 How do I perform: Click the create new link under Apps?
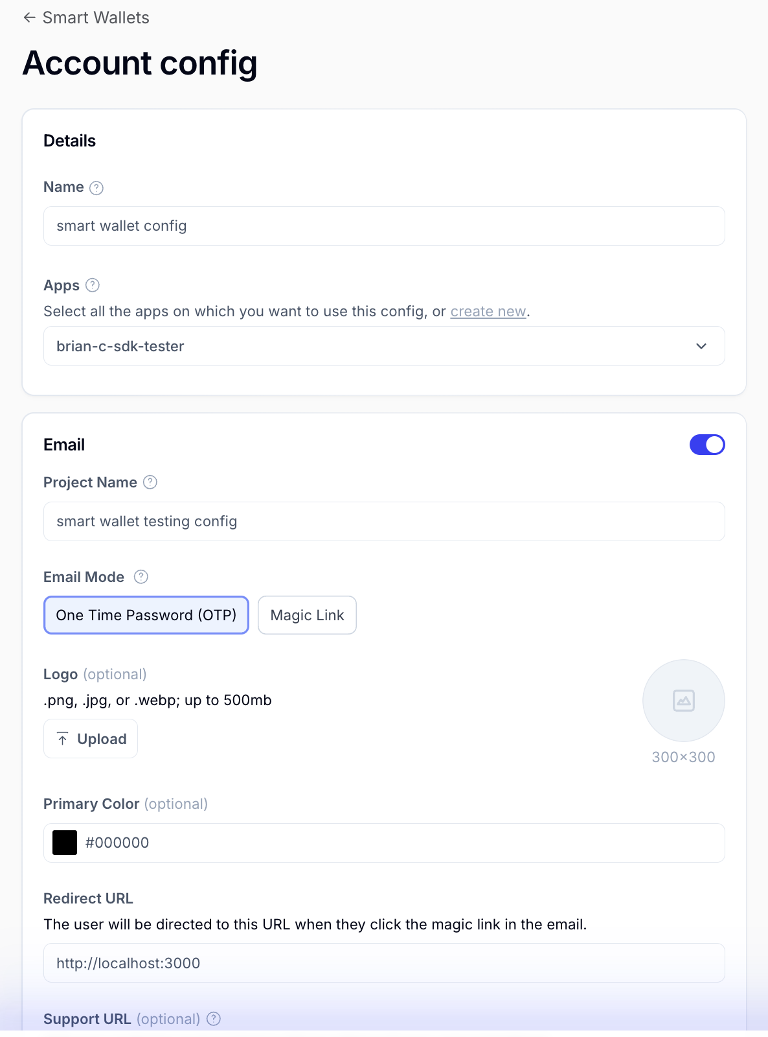(488, 311)
